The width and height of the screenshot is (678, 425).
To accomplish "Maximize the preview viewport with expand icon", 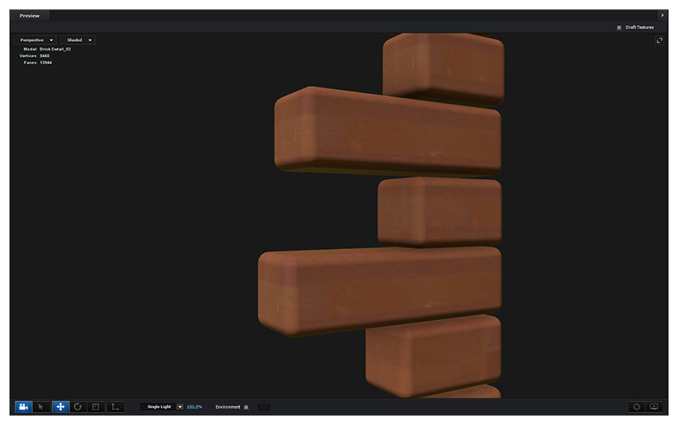I will click(x=659, y=40).
